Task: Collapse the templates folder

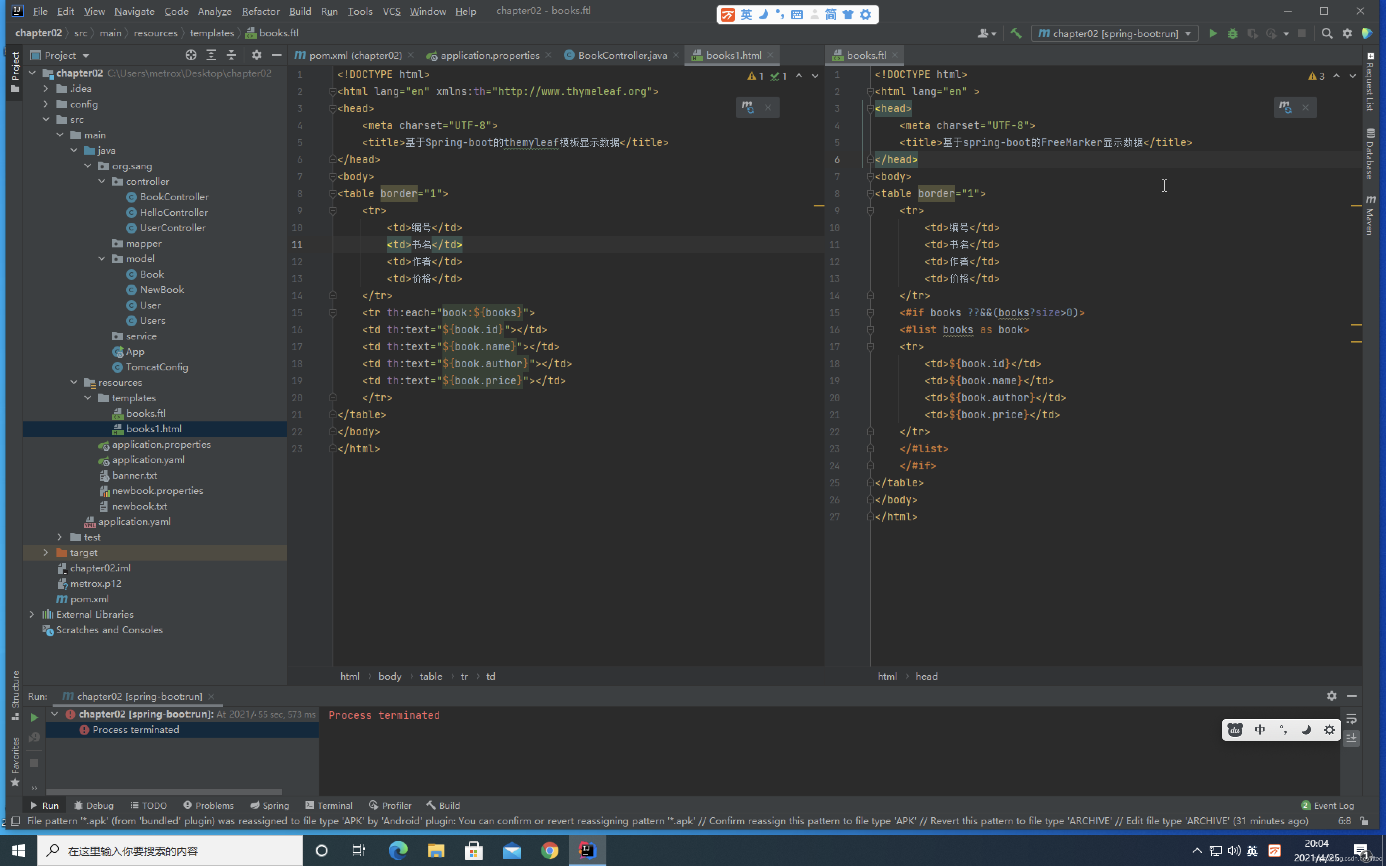Action: [88, 397]
